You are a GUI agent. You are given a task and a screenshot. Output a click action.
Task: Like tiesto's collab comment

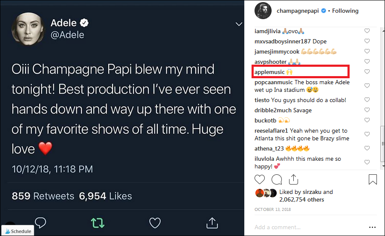click(x=367, y=100)
